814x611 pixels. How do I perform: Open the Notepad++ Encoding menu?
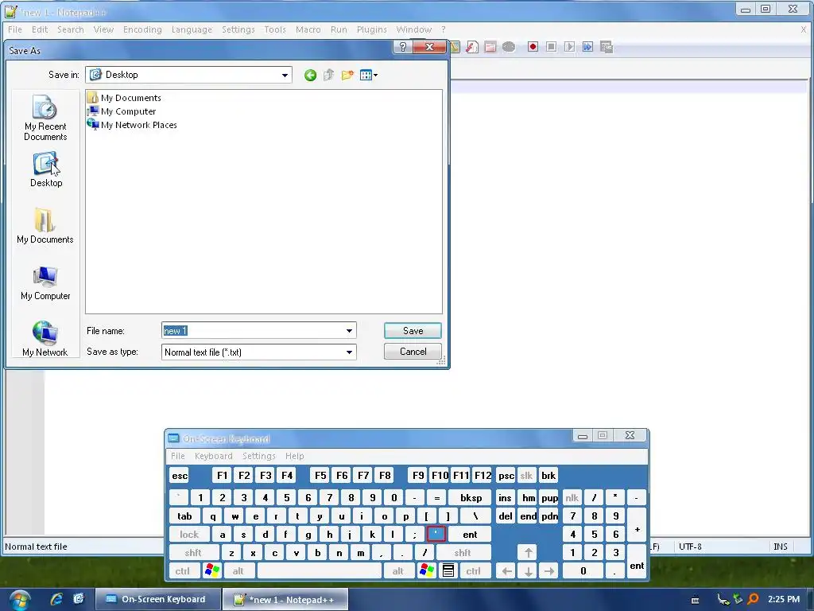[x=142, y=29]
